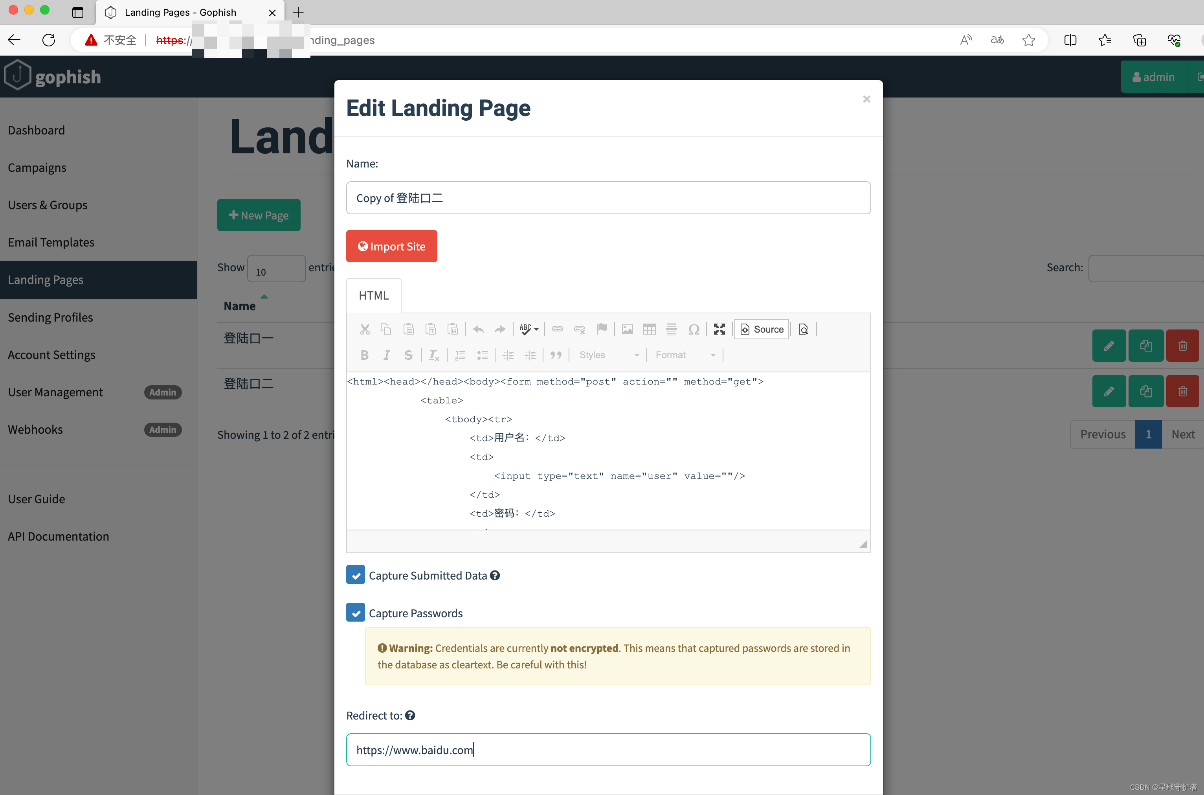The width and height of the screenshot is (1204, 795).
Task: Close the Edit Landing Page dialog
Action: [867, 99]
